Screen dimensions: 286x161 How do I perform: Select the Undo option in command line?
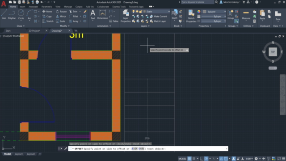click(141, 149)
